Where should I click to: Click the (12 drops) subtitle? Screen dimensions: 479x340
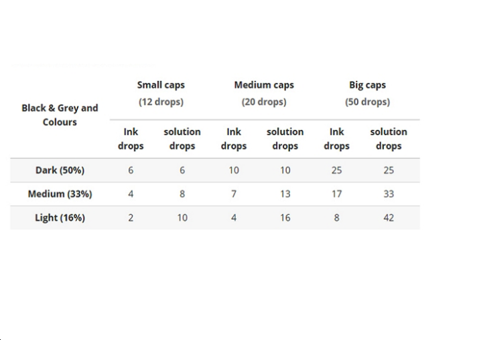[161, 102]
